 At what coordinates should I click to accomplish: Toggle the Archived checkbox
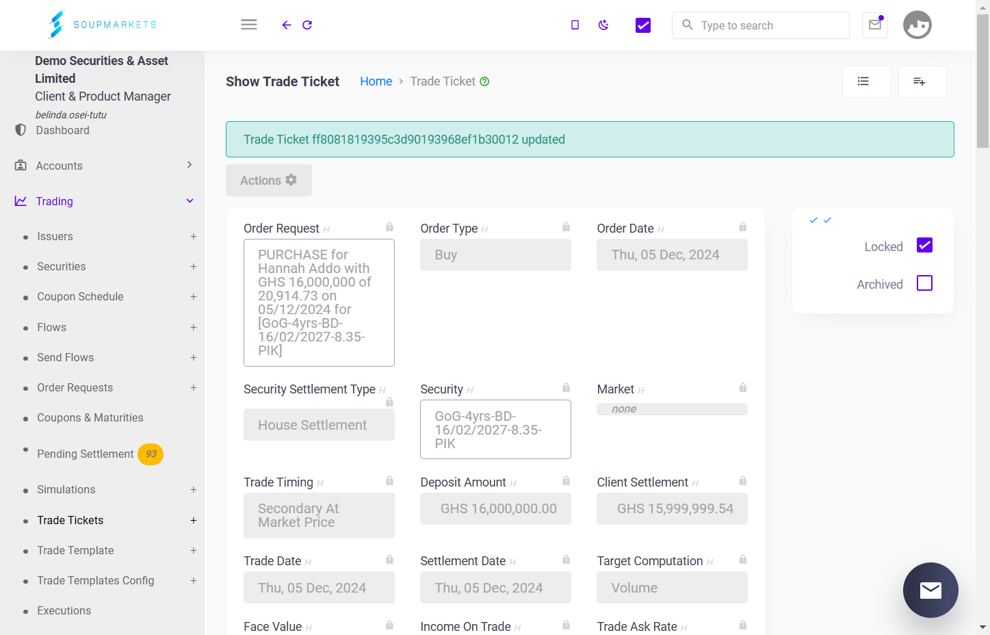(924, 283)
